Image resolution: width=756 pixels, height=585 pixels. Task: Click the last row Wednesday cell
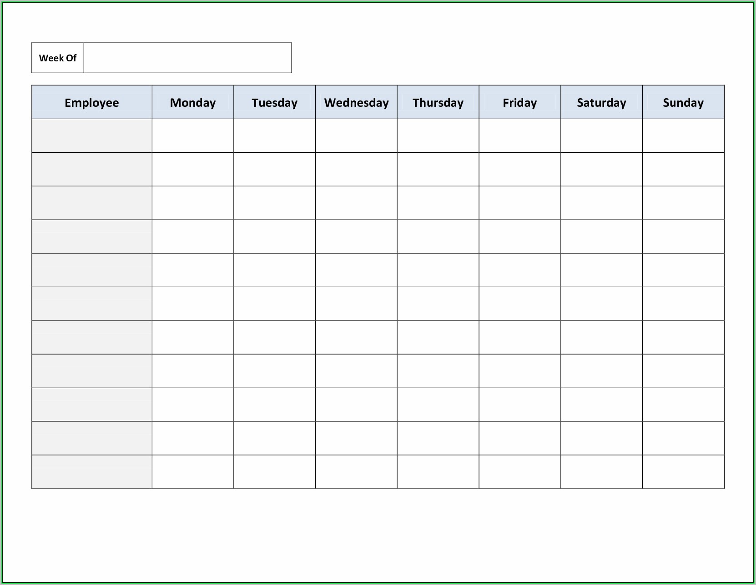tap(356, 472)
